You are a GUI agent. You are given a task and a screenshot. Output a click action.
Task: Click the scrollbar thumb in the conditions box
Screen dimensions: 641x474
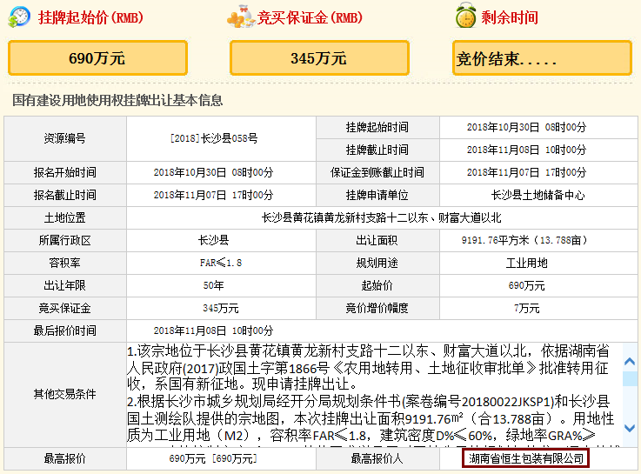pos(630,378)
